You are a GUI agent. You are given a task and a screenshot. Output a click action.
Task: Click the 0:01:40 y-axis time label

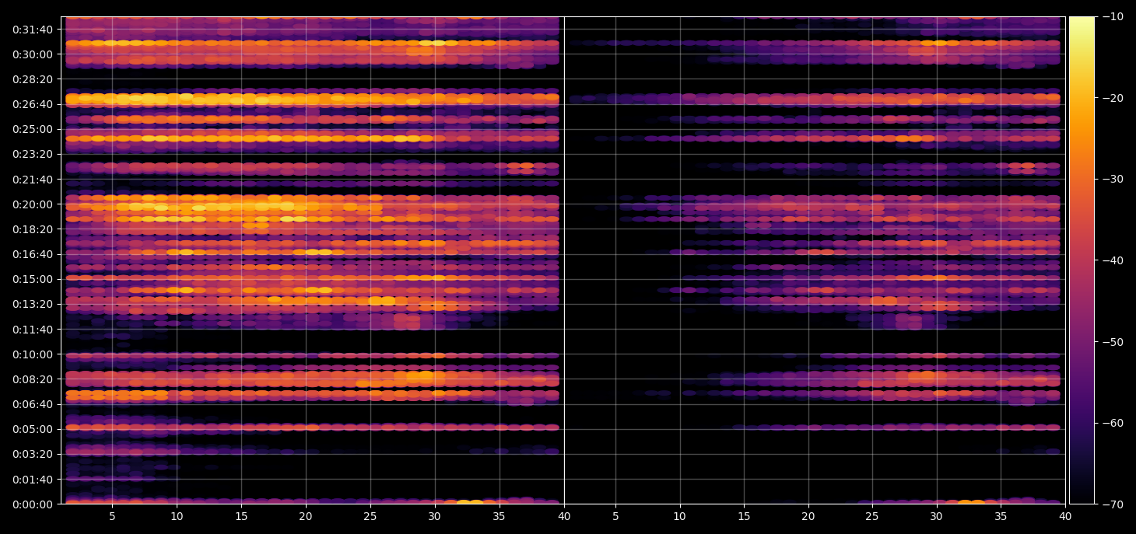coord(33,479)
